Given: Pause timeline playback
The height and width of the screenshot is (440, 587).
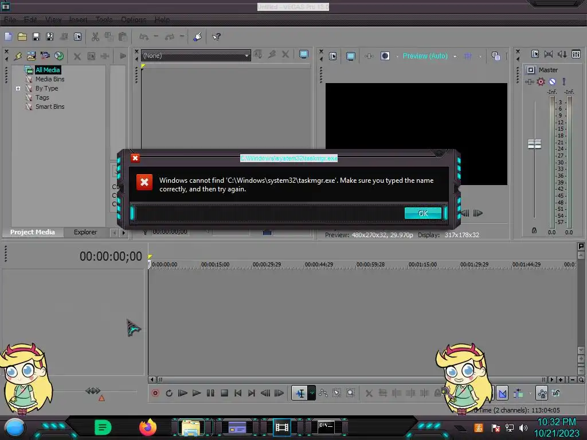Looking at the screenshot, I should [210, 393].
